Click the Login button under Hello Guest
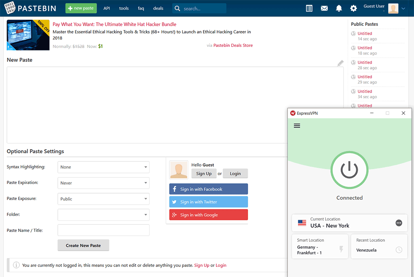Image resolution: width=414 pixels, height=277 pixels. (x=235, y=173)
